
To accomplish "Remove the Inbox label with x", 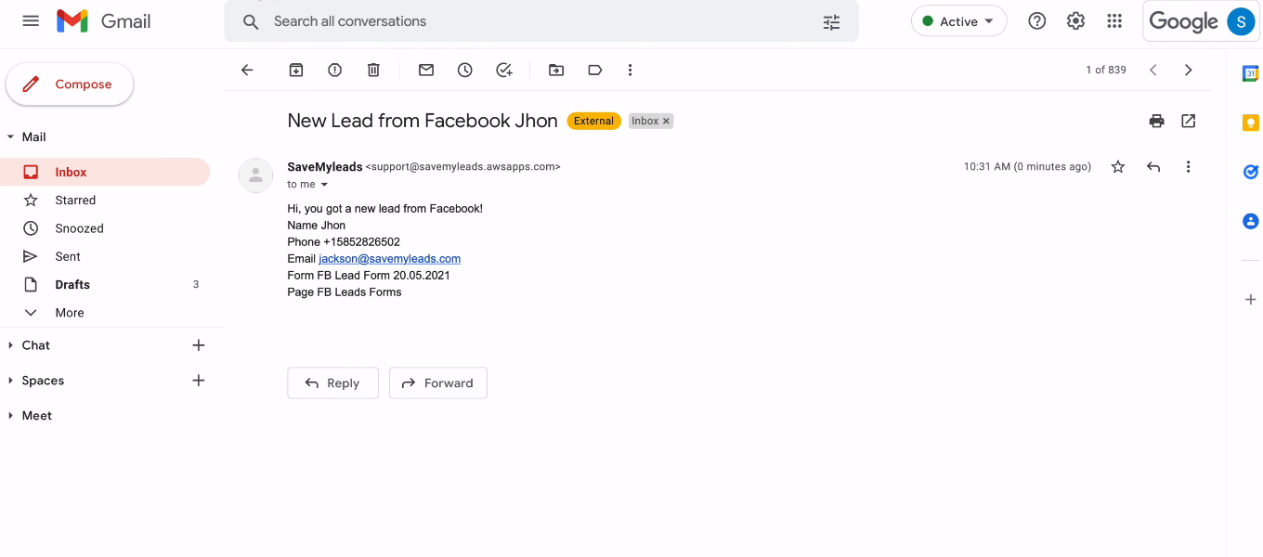I will click(x=666, y=122).
